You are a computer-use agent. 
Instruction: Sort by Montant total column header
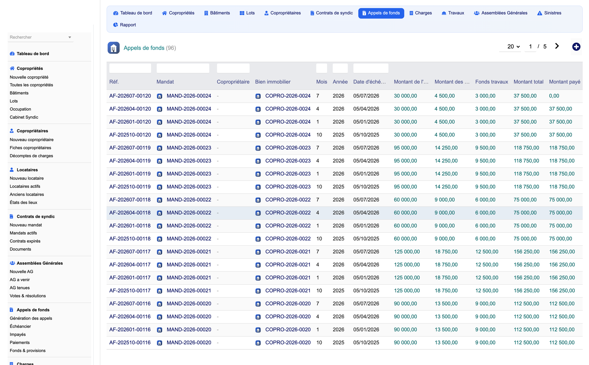coord(528,82)
